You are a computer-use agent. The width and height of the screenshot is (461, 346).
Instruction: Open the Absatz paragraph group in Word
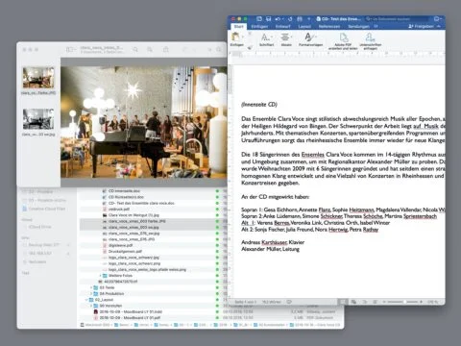[x=285, y=39]
